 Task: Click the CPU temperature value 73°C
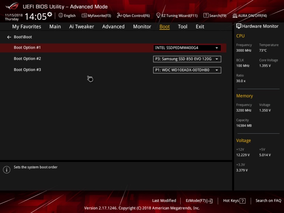[x=263, y=50]
